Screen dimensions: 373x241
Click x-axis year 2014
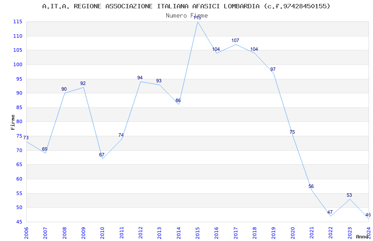tap(179, 233)
